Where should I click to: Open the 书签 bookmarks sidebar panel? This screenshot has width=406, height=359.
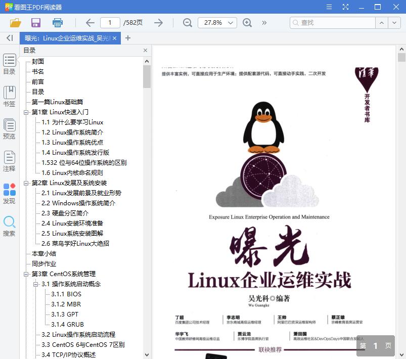pos(9,97)
